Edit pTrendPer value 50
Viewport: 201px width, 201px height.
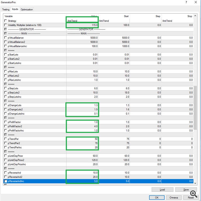coord(82,139)
